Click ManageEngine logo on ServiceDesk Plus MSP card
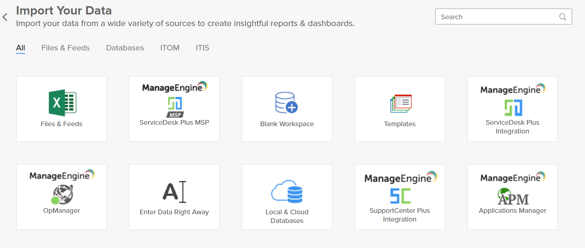Screen dimensions: 585x248 (175, 87)
